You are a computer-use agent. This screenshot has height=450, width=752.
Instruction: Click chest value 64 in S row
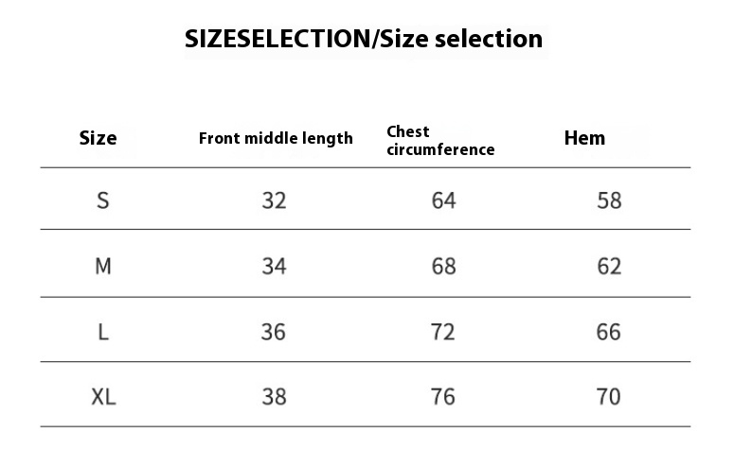[x=443, y=200]
